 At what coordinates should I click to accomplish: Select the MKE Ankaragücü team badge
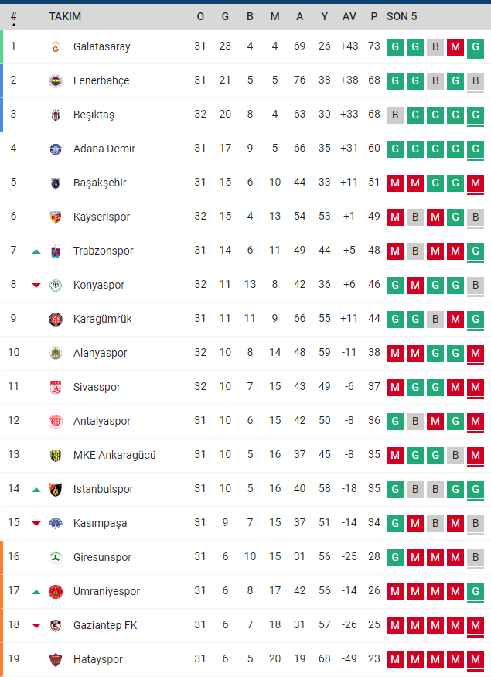(x=56, y=456)
